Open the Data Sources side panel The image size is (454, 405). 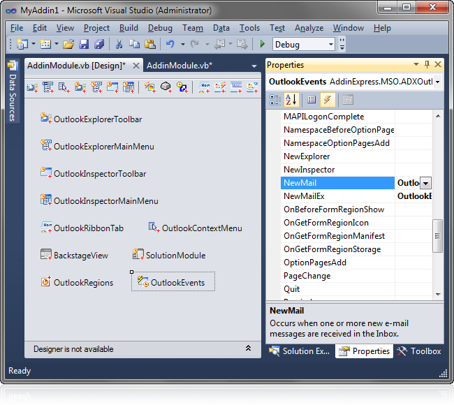pos(13,91)
